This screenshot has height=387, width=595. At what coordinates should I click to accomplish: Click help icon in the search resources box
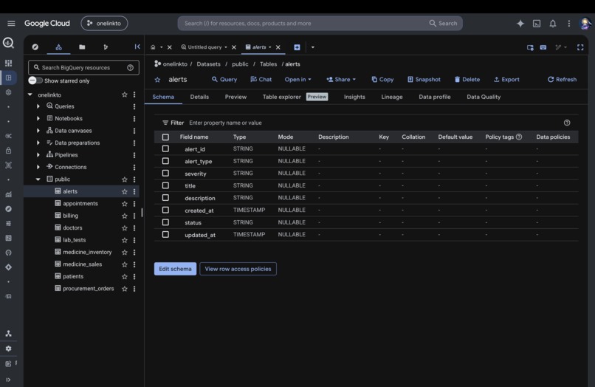tap(130, 68)
